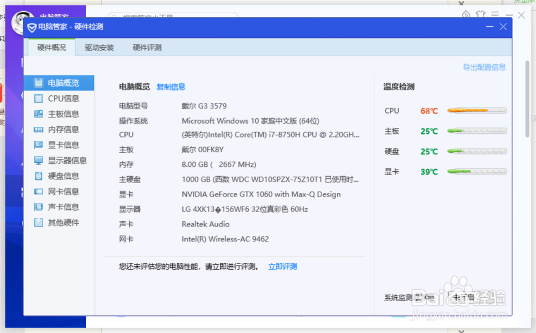Close the background 电脑管家 main window

coord(522,15)
